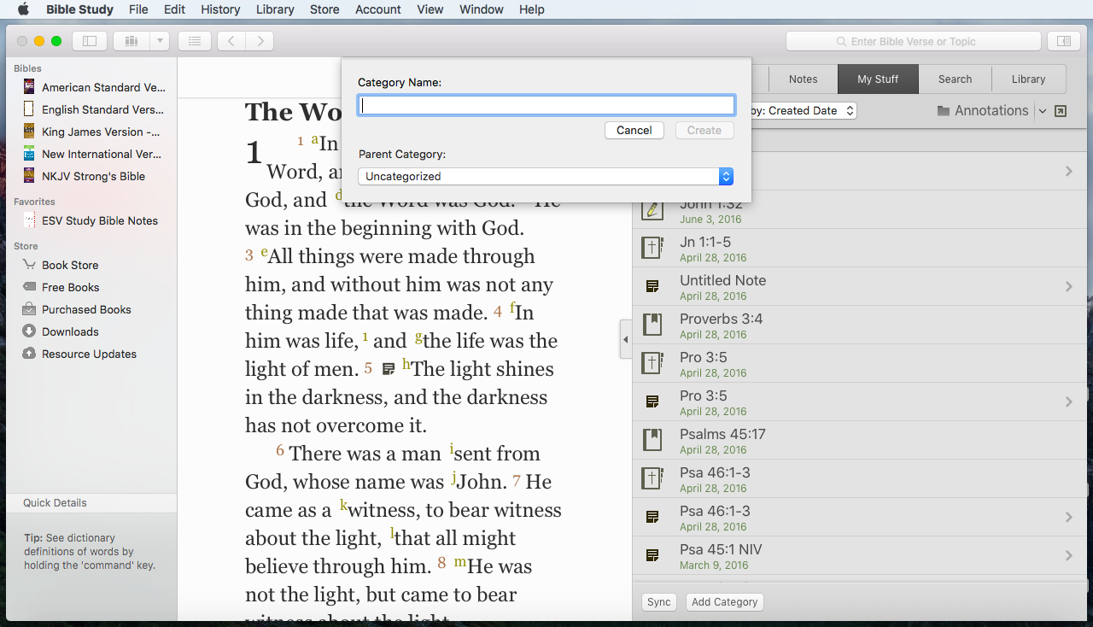Open the Pro 3:5 note icon
1093x627 pixels.
coord(652,401)
